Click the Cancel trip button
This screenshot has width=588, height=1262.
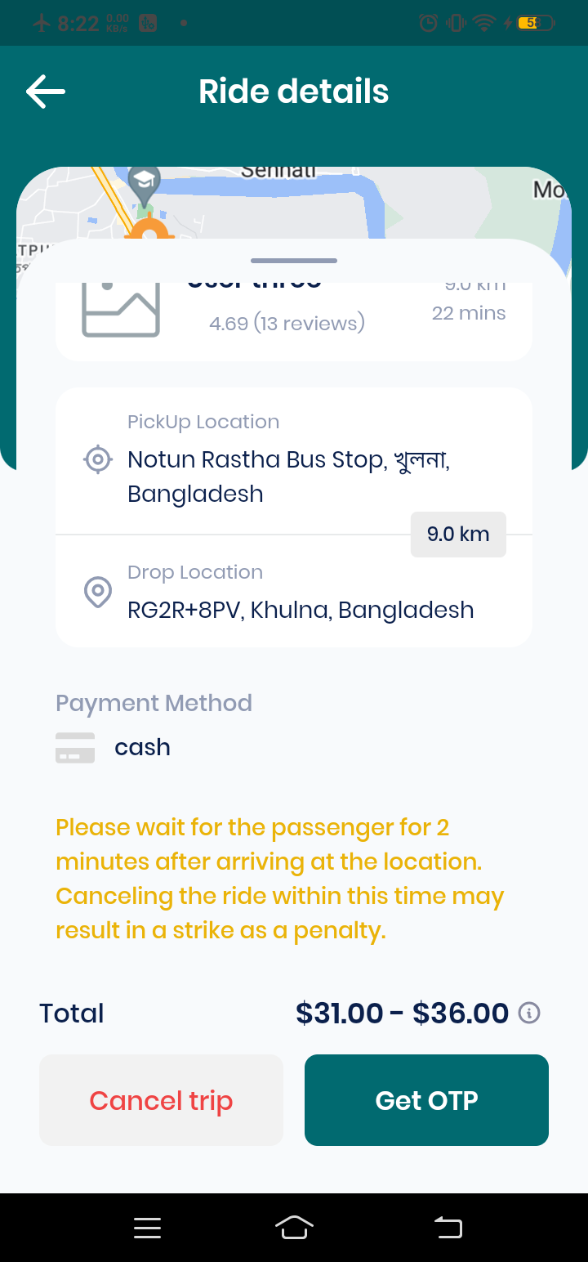161,1100
